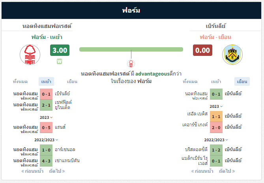This screenshot has width=264, height=183.
Task: Collapse the 2022/2023 group in the Burnley list
Action: (216, 140)
